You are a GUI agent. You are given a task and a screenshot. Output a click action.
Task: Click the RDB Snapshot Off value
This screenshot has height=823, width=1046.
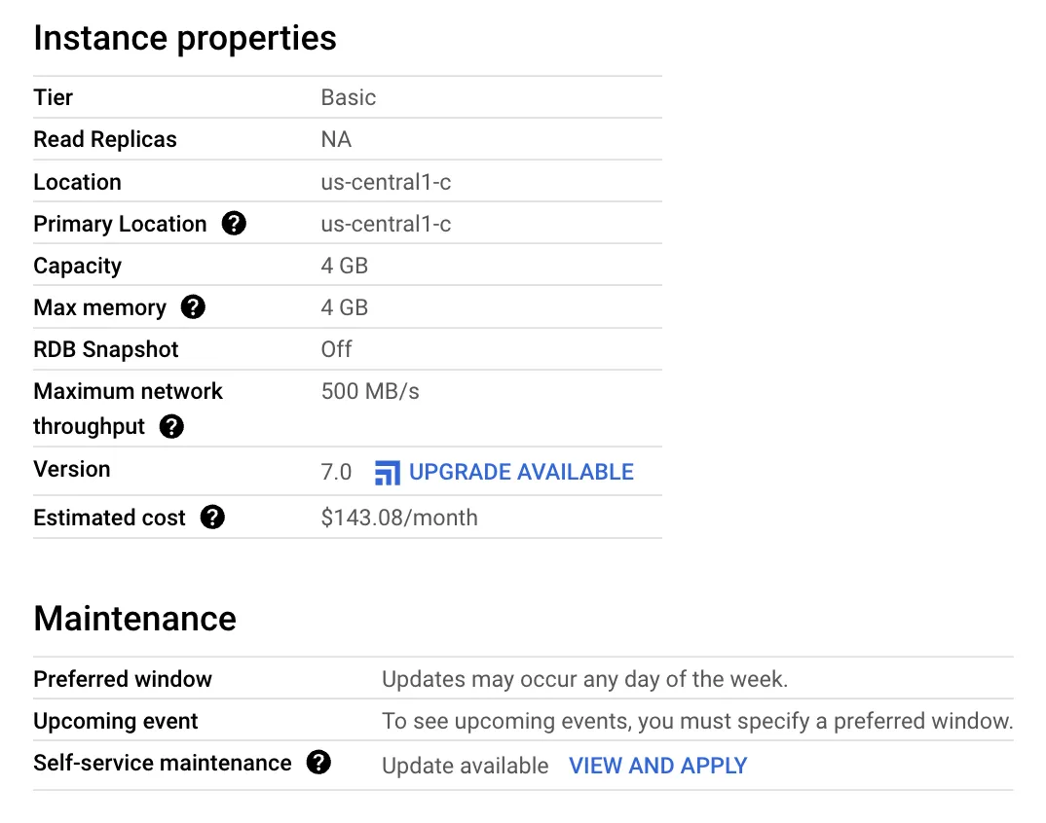tap(336, 349)
